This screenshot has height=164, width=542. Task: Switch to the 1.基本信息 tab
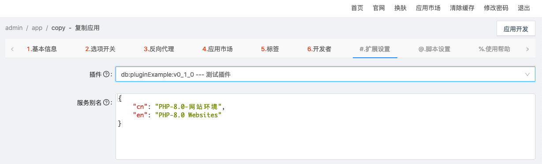pos(42,49)
